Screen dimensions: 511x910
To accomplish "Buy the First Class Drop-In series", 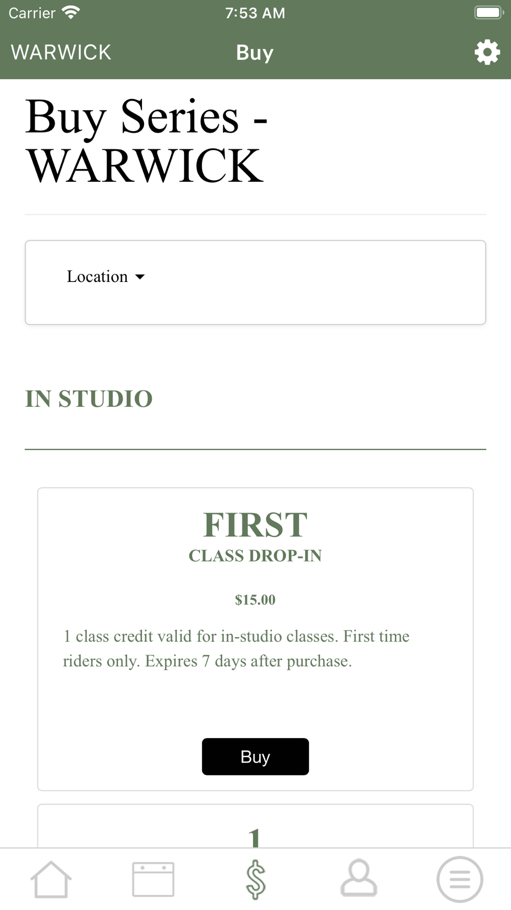I will click(255, 756).
